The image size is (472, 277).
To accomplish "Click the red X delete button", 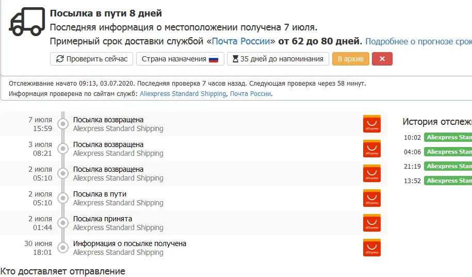I will (x=382, y=59).
